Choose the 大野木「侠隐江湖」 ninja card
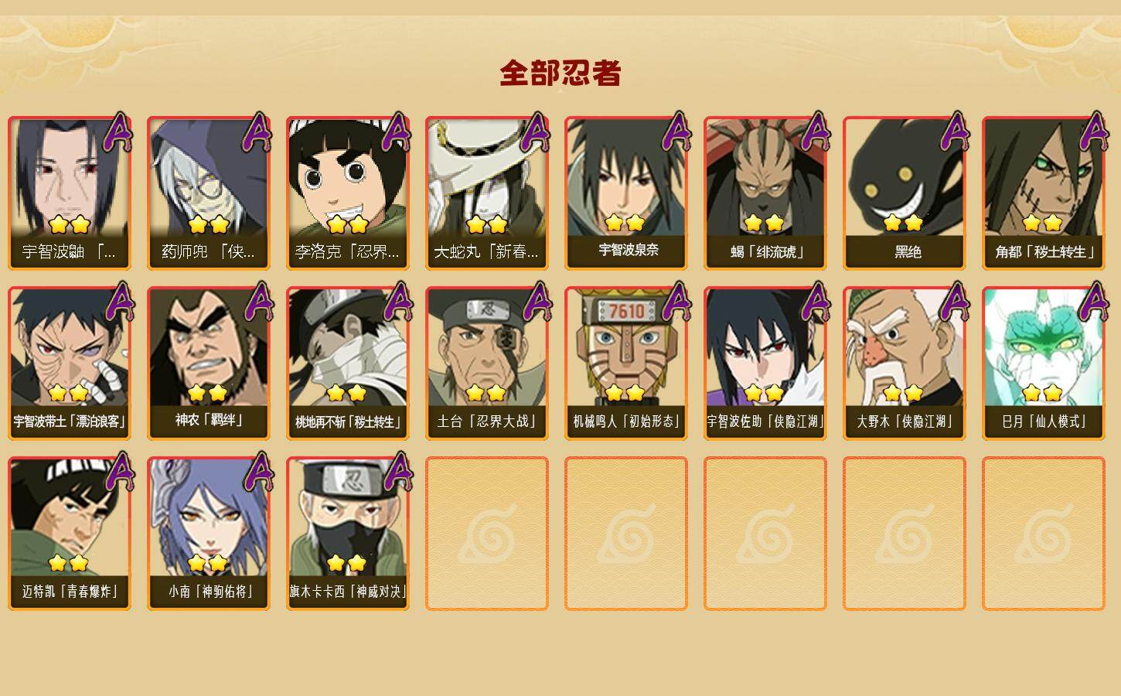Screen dimensions: 1121x696 [904, 363]
